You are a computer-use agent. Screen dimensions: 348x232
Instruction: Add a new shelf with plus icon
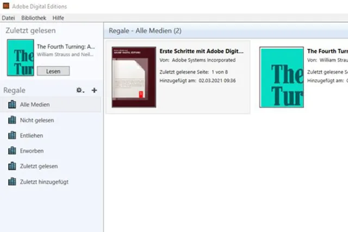[94, 90]
